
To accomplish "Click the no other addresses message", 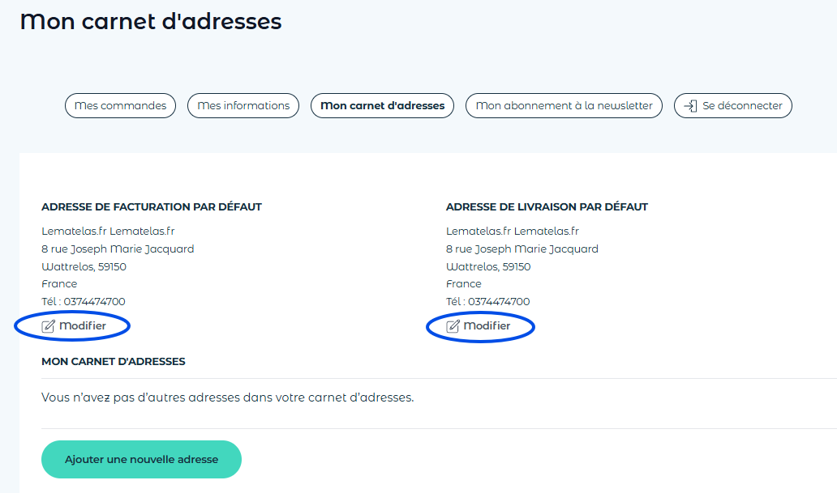I will pos(227,398).
